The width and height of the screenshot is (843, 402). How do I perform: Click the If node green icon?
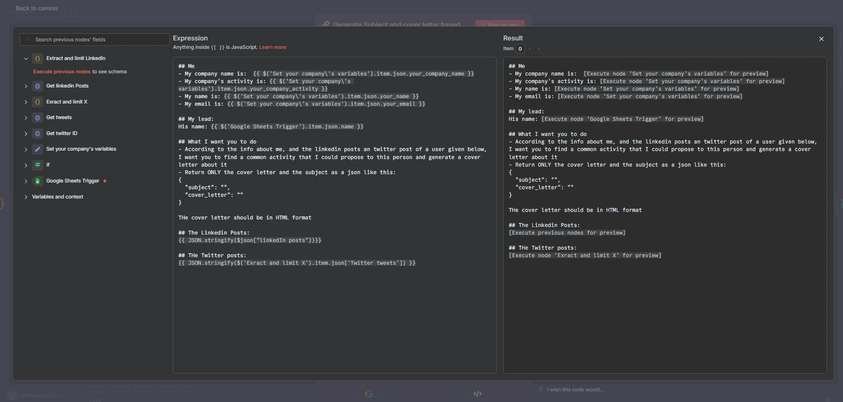[38, 165]
